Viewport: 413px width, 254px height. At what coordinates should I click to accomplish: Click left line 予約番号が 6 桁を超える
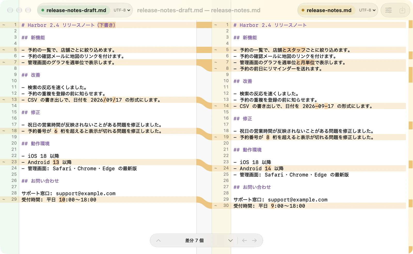pyautogui.click(x=92, y=131)
